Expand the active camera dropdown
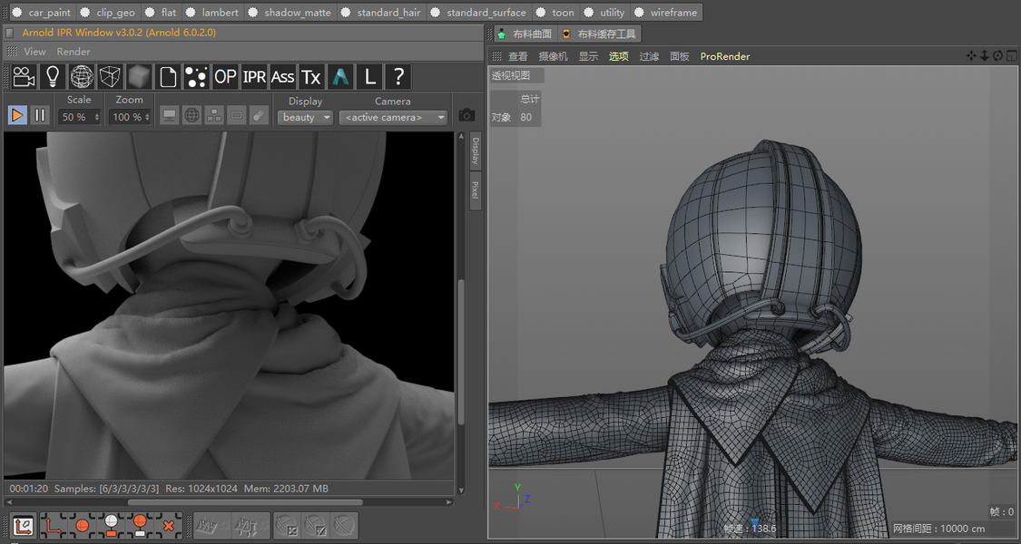The width and height of the screenshot is (1021, 544). (x=394, y=117)
